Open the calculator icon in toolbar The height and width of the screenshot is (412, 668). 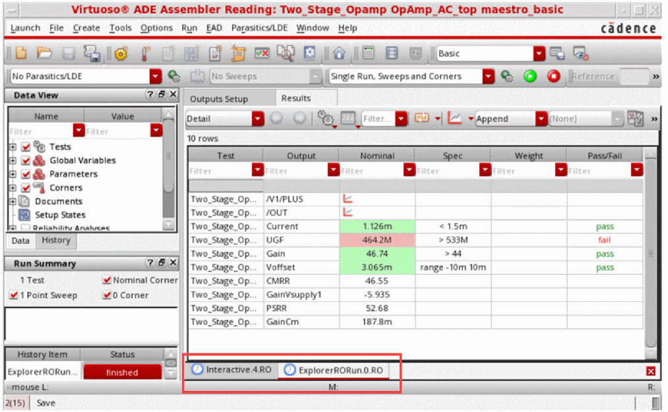369,53
